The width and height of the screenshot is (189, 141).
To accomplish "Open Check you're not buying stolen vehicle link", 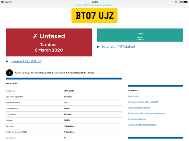I will click(x=142, y=125).
